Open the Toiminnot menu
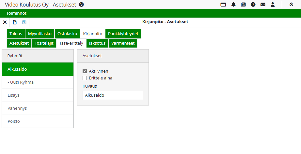 pyautogui.click(x=16, y=13)
